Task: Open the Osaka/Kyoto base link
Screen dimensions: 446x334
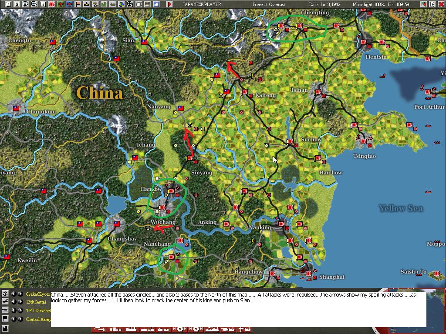Action: point(38,294)
